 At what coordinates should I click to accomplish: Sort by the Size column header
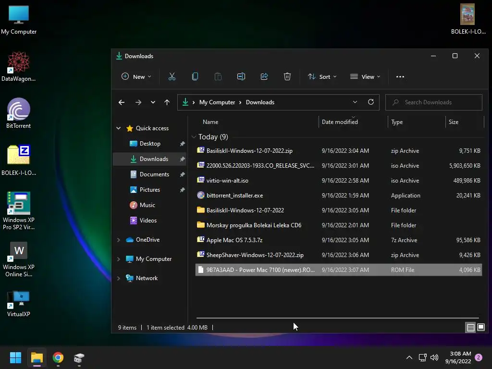[453, 122]
